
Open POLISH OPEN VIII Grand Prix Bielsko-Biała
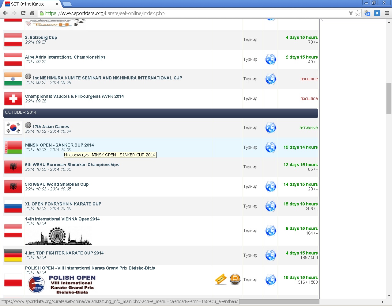tap(90, 268)
